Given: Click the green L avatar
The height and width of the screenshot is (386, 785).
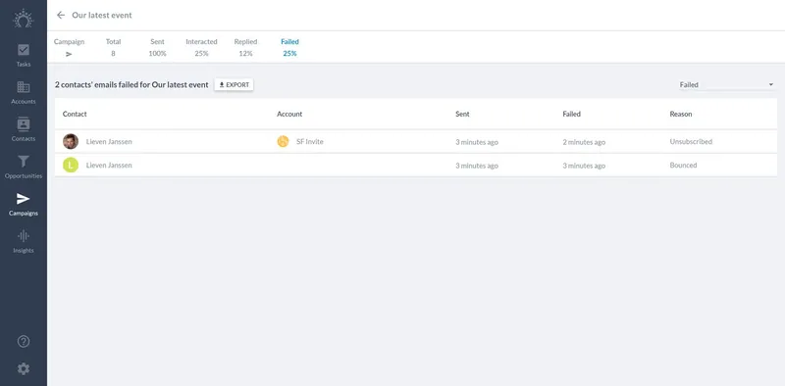Looking at the screenshot, I should (x=71, y=165).
